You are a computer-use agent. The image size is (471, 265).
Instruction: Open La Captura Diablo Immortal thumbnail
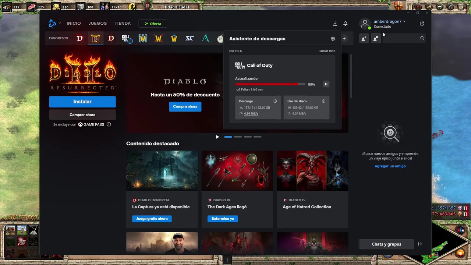(162, 171)
